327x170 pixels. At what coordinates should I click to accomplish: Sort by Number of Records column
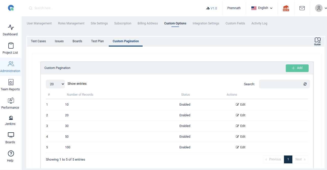pyautogui.click(x=80, y=95)
